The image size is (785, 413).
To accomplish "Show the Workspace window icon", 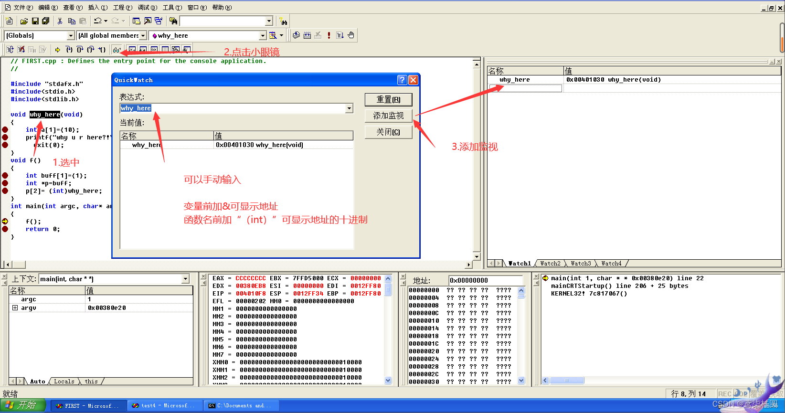I will (137, 21).
